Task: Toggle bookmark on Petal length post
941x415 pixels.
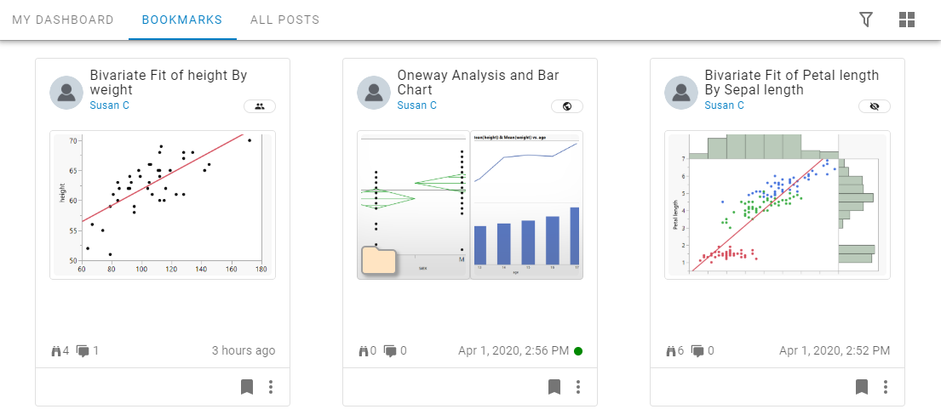Action: [862, 387]
